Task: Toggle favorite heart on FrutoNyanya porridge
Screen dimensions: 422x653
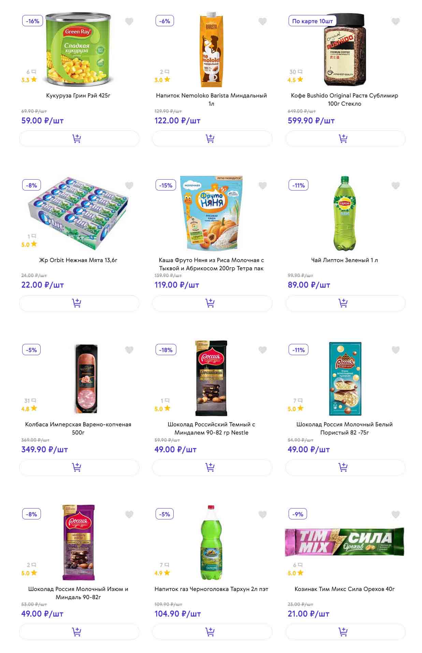Action: (262, 186)
